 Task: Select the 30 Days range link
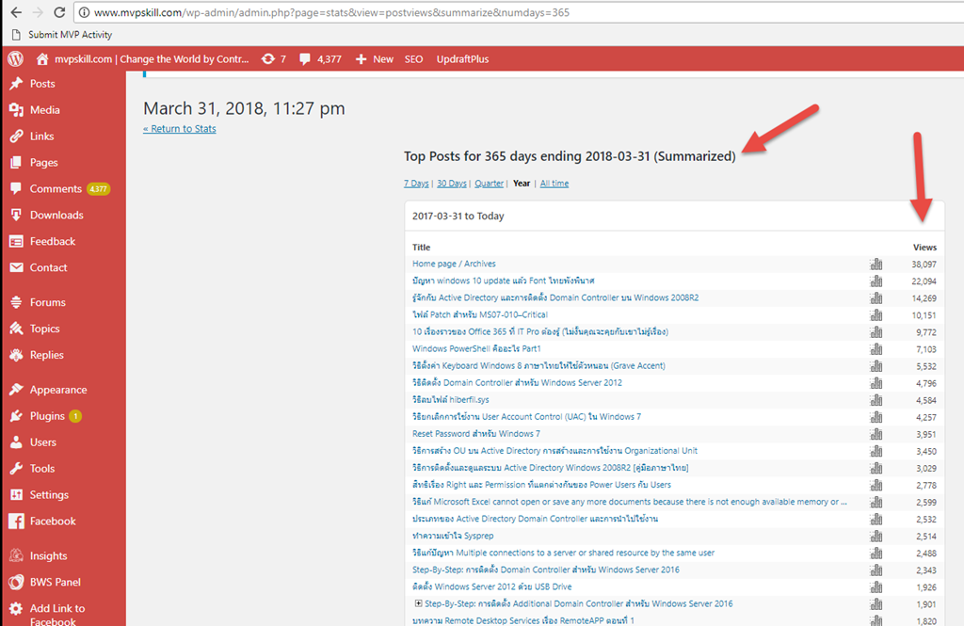(452, 184)
